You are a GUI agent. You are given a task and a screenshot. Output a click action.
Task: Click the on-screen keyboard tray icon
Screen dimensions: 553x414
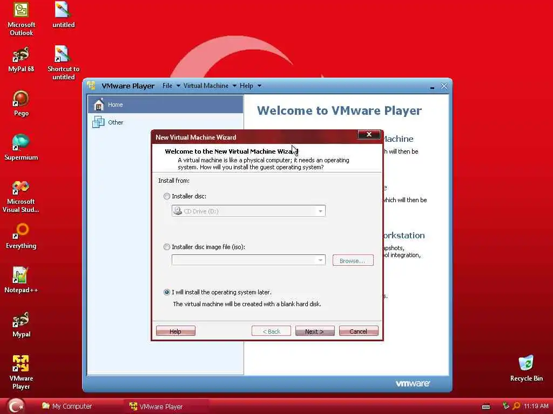pos(486,406)
